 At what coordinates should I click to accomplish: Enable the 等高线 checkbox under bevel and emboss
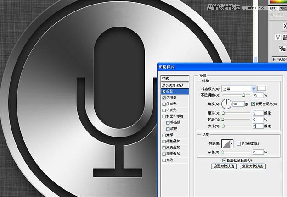click(168, 123)
